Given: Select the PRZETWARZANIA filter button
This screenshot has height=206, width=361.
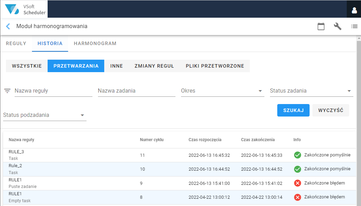Looking at the screenshot, I should (x=76, y=66).
